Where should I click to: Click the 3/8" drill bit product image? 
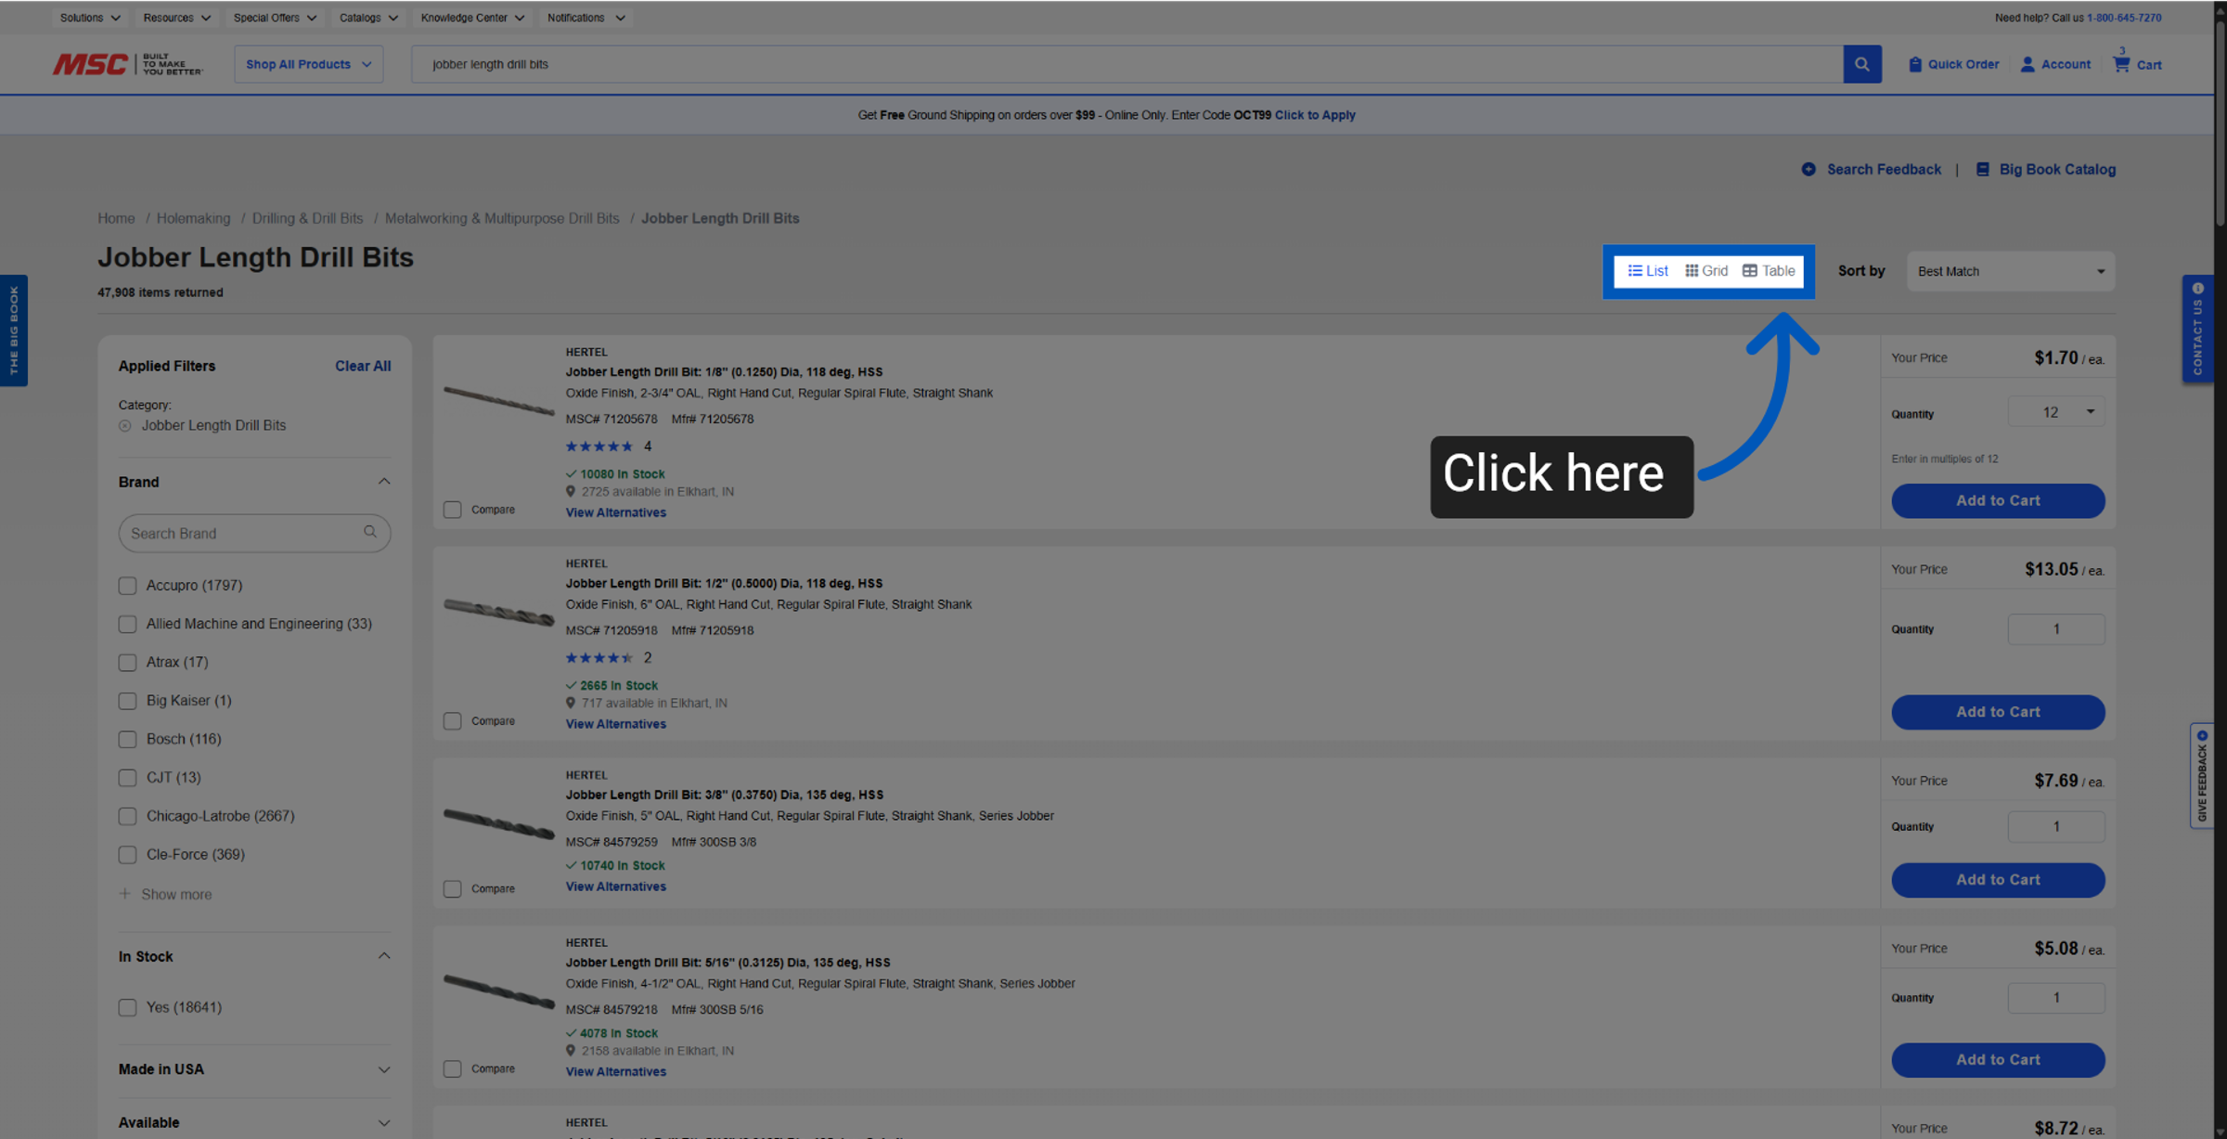498,822
